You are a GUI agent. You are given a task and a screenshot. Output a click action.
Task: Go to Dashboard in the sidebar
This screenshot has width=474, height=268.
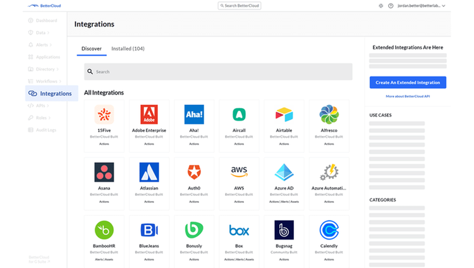coord(42,21)
